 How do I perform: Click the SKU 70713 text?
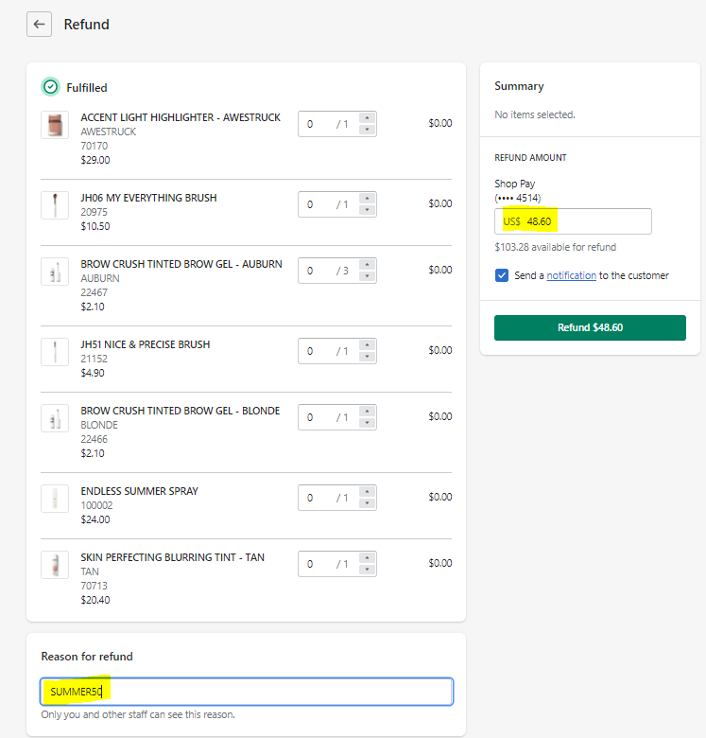click(x=94, y=586)
